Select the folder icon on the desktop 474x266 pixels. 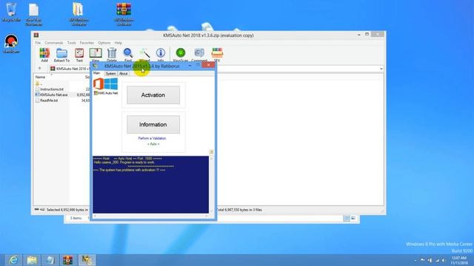coord(78,14)
